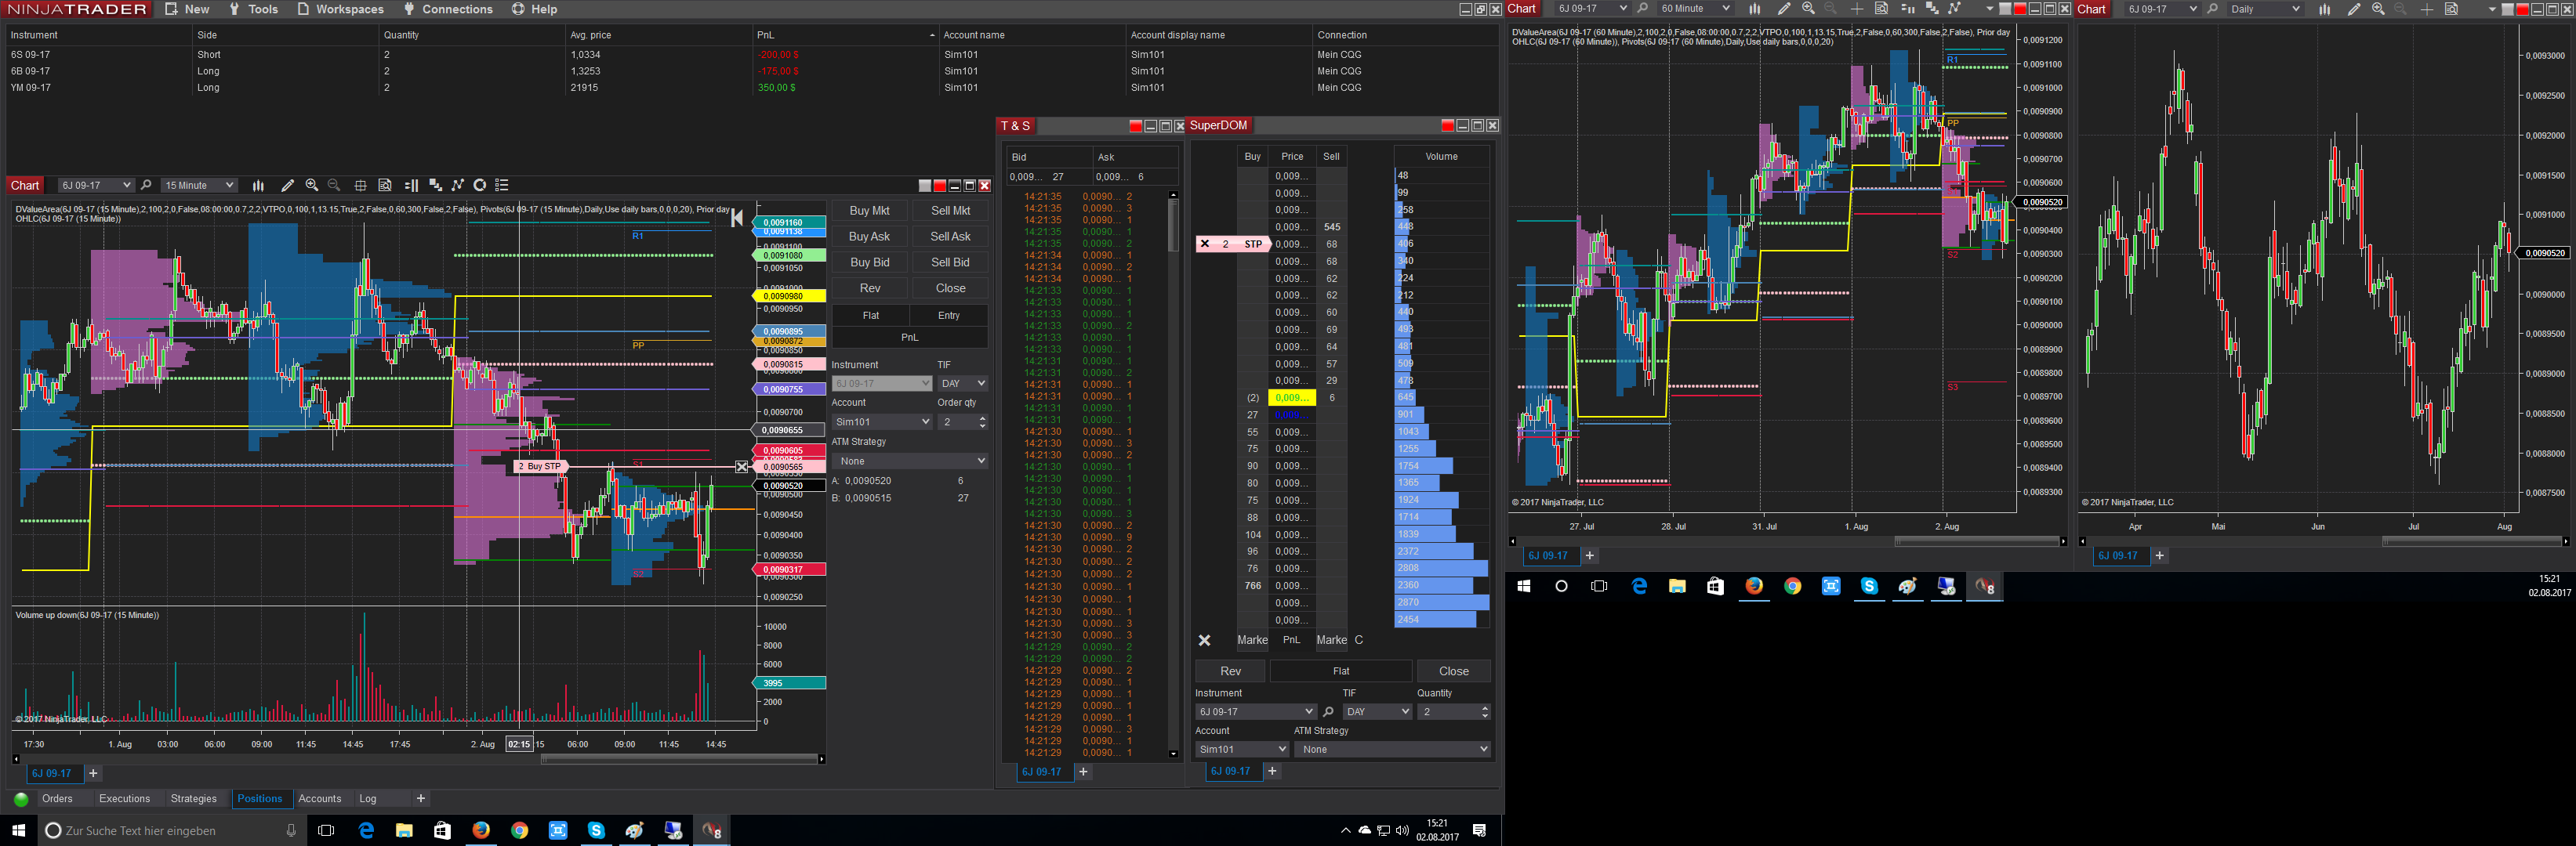Change the 15 Minute interval dropdown
The height and width of the screenshot is (846, 2576).
tap(199, 186)
